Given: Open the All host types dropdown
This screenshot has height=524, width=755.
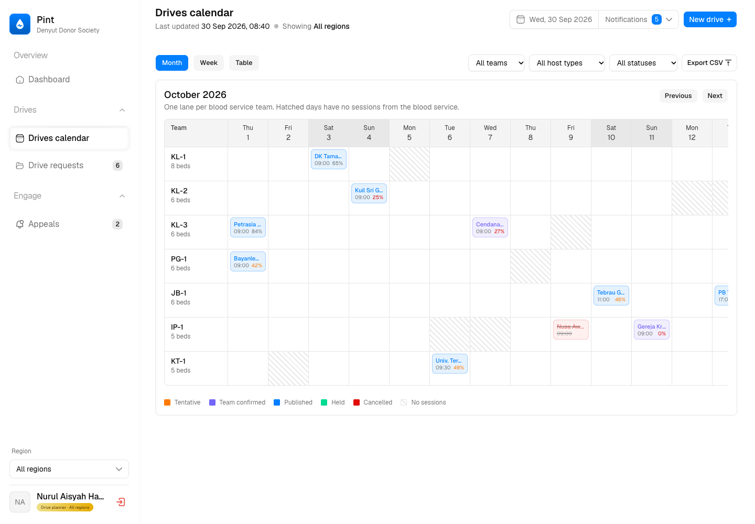Looking at the screenshot, I should pyautogui.click(x=567, y=63).
